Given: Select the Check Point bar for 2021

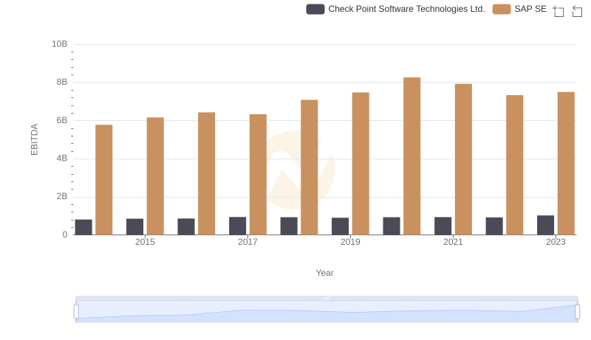Looking at the screenshot, I should (x=443, y=226).
